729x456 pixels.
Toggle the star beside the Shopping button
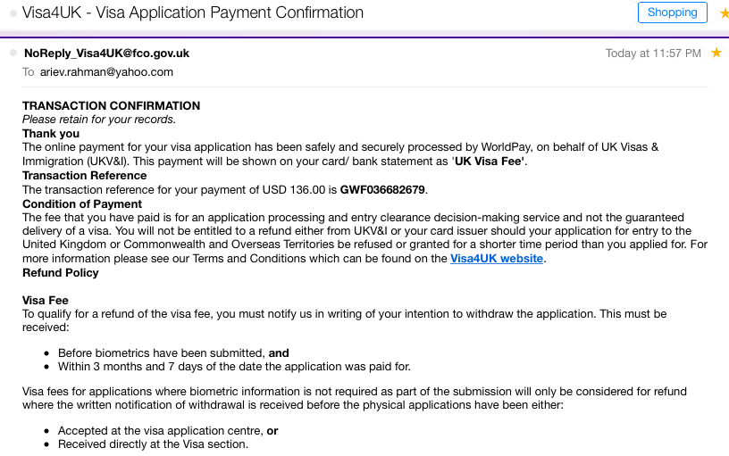coord(725,13)
